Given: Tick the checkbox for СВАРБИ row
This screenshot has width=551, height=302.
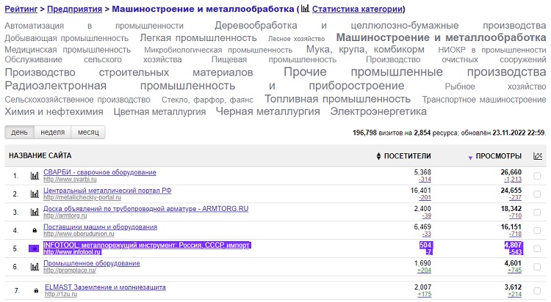Looking at the screenshot, I should coord(537,176).
